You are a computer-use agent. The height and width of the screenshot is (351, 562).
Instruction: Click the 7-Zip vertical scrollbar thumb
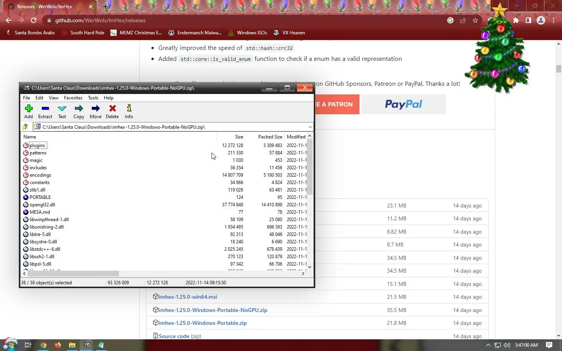[x=310, y=167]
